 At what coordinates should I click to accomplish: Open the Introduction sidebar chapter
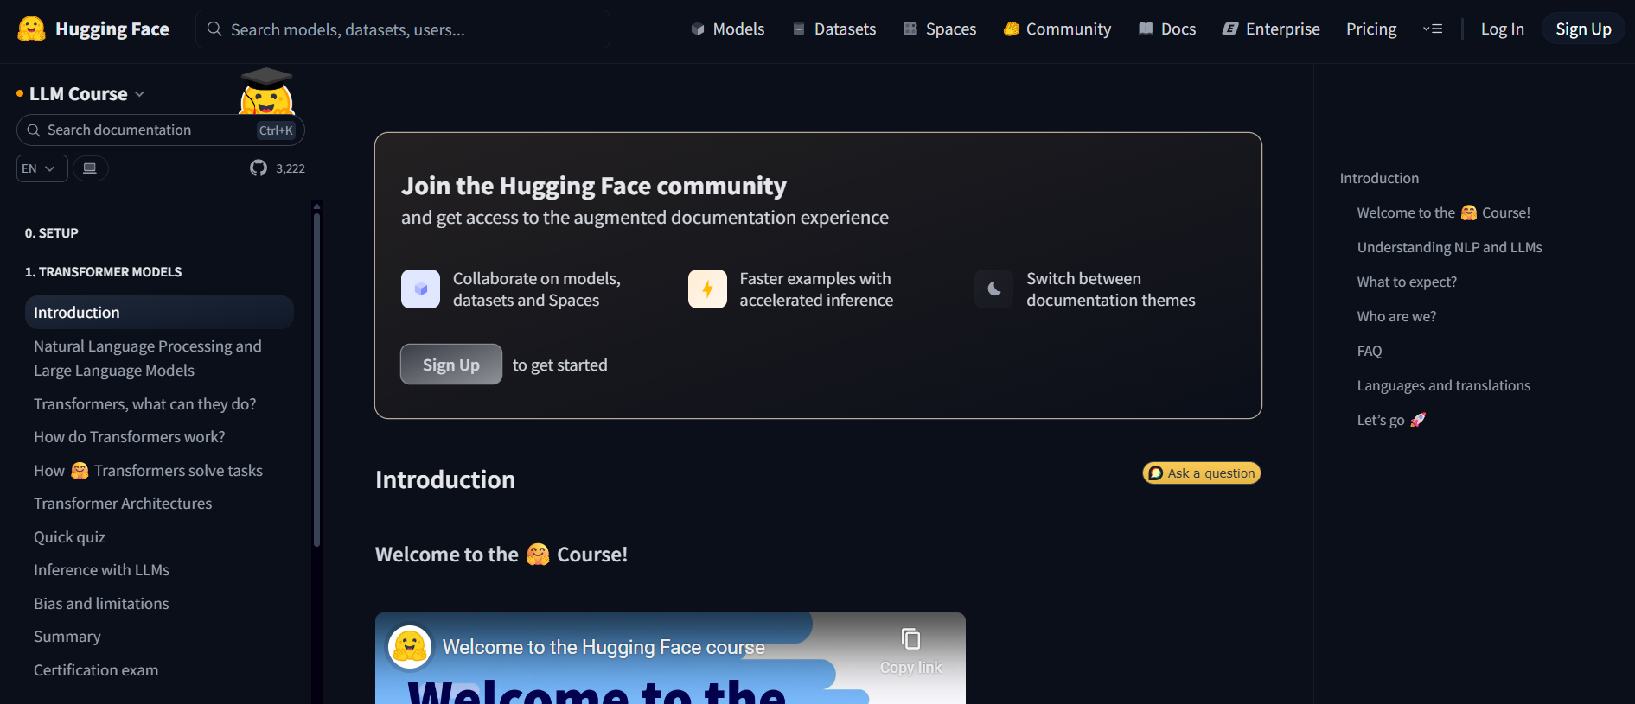point(159,313)
